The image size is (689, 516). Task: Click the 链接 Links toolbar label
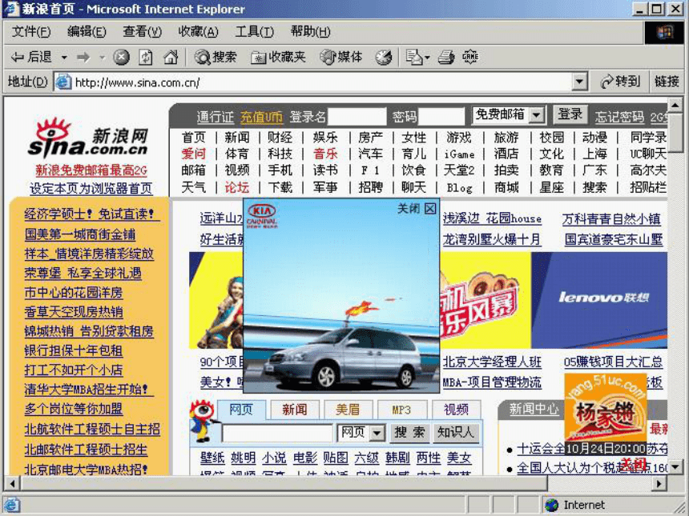click(667, 82)
